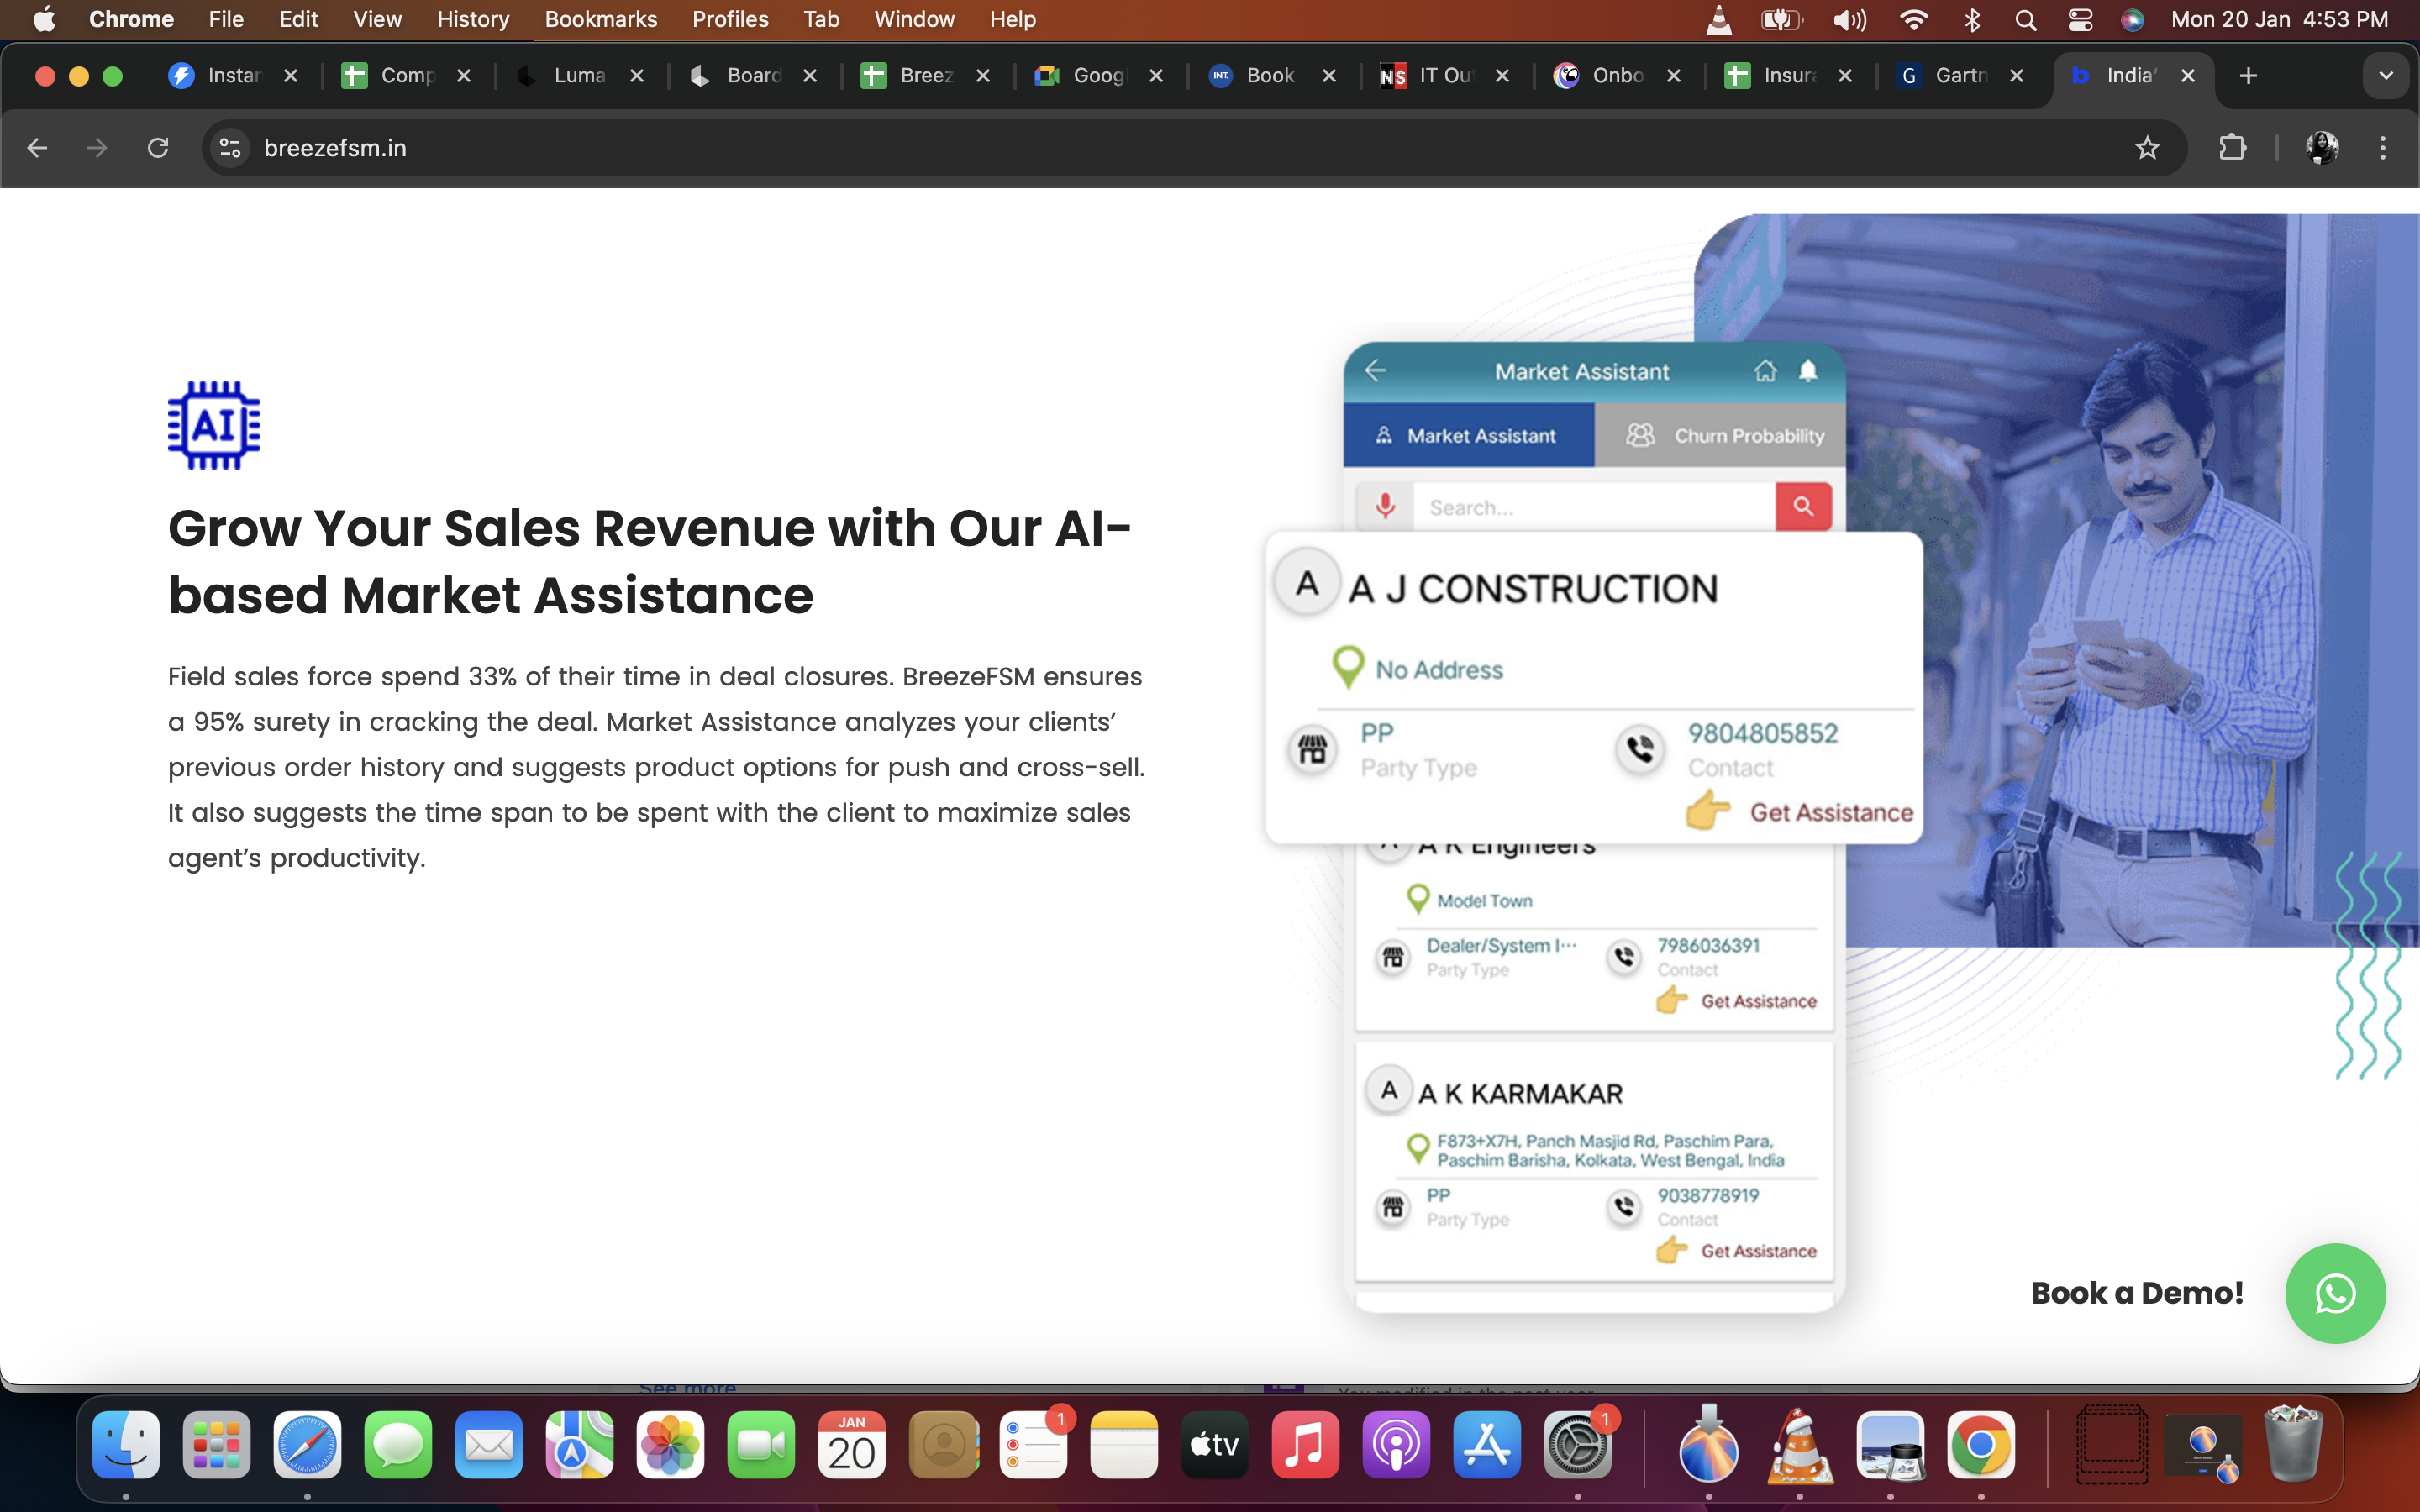
Task: Bookmark this page using the star icon
Action: (2146, 147)
